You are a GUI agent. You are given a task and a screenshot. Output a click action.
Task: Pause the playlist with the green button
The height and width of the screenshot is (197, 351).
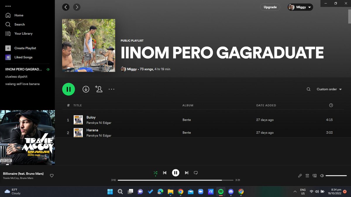(x=68, y=89)
